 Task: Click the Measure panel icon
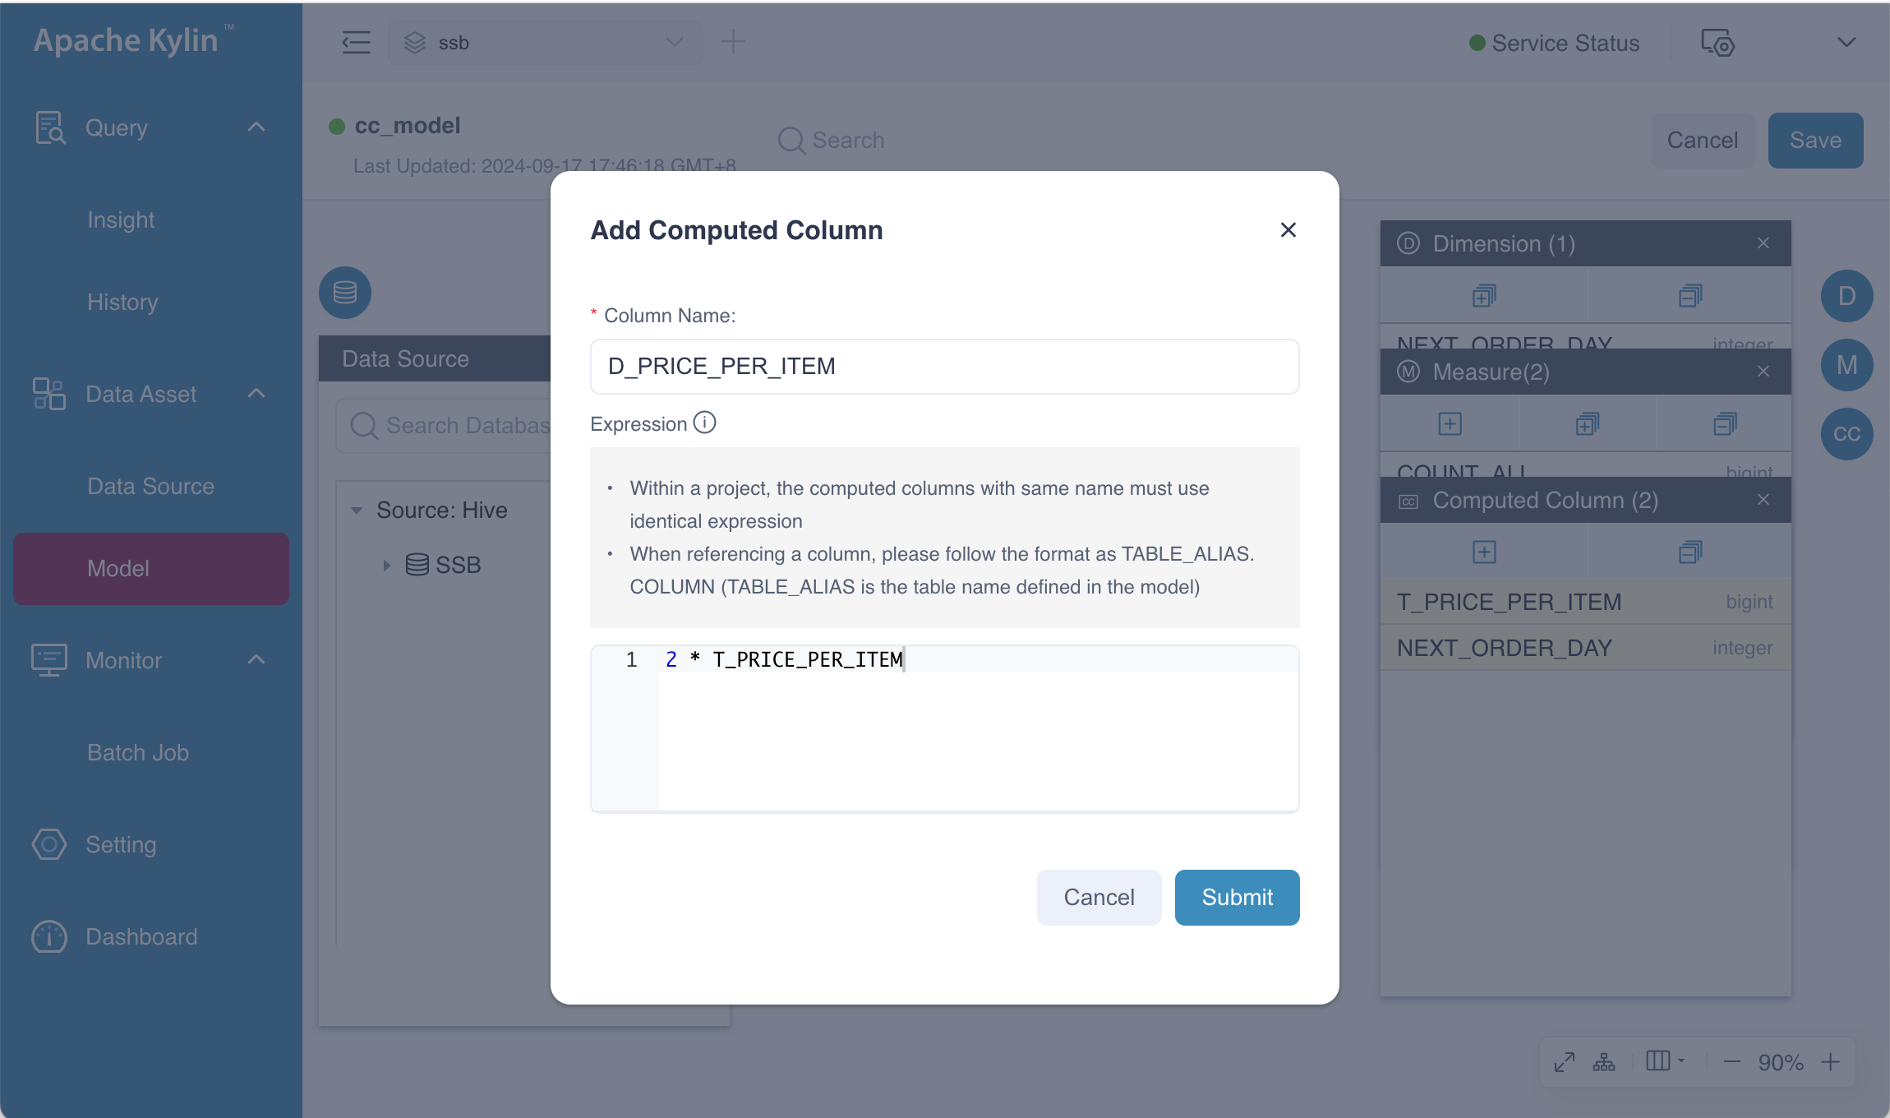[x=1846, y=366]
